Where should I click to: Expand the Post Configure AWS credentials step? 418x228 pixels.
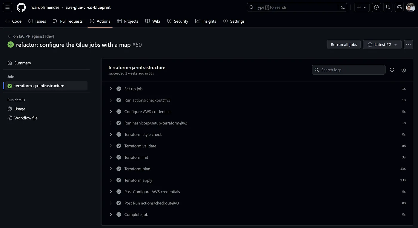[x=111, y=192]
